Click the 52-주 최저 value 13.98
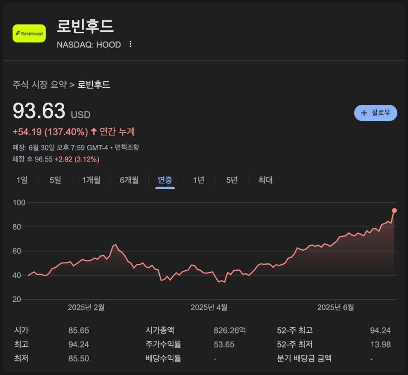408x375 pixels. [x=381, y=345]
